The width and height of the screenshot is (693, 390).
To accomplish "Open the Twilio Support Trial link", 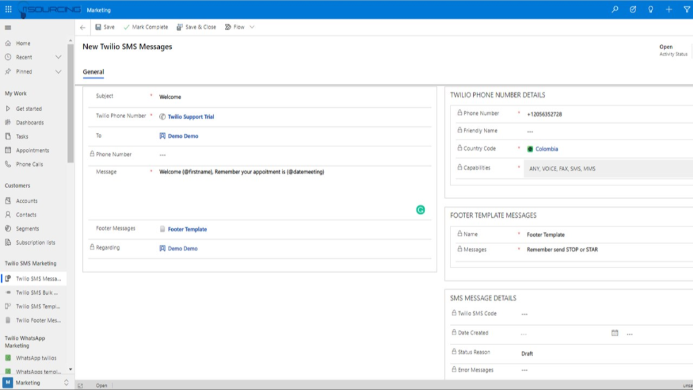I will (191, 117).
